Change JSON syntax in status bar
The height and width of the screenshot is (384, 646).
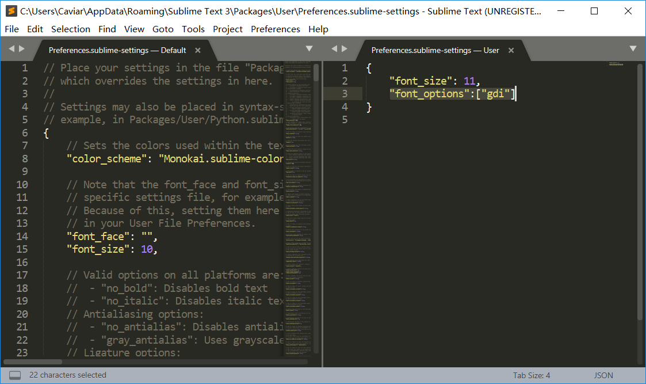603,375
